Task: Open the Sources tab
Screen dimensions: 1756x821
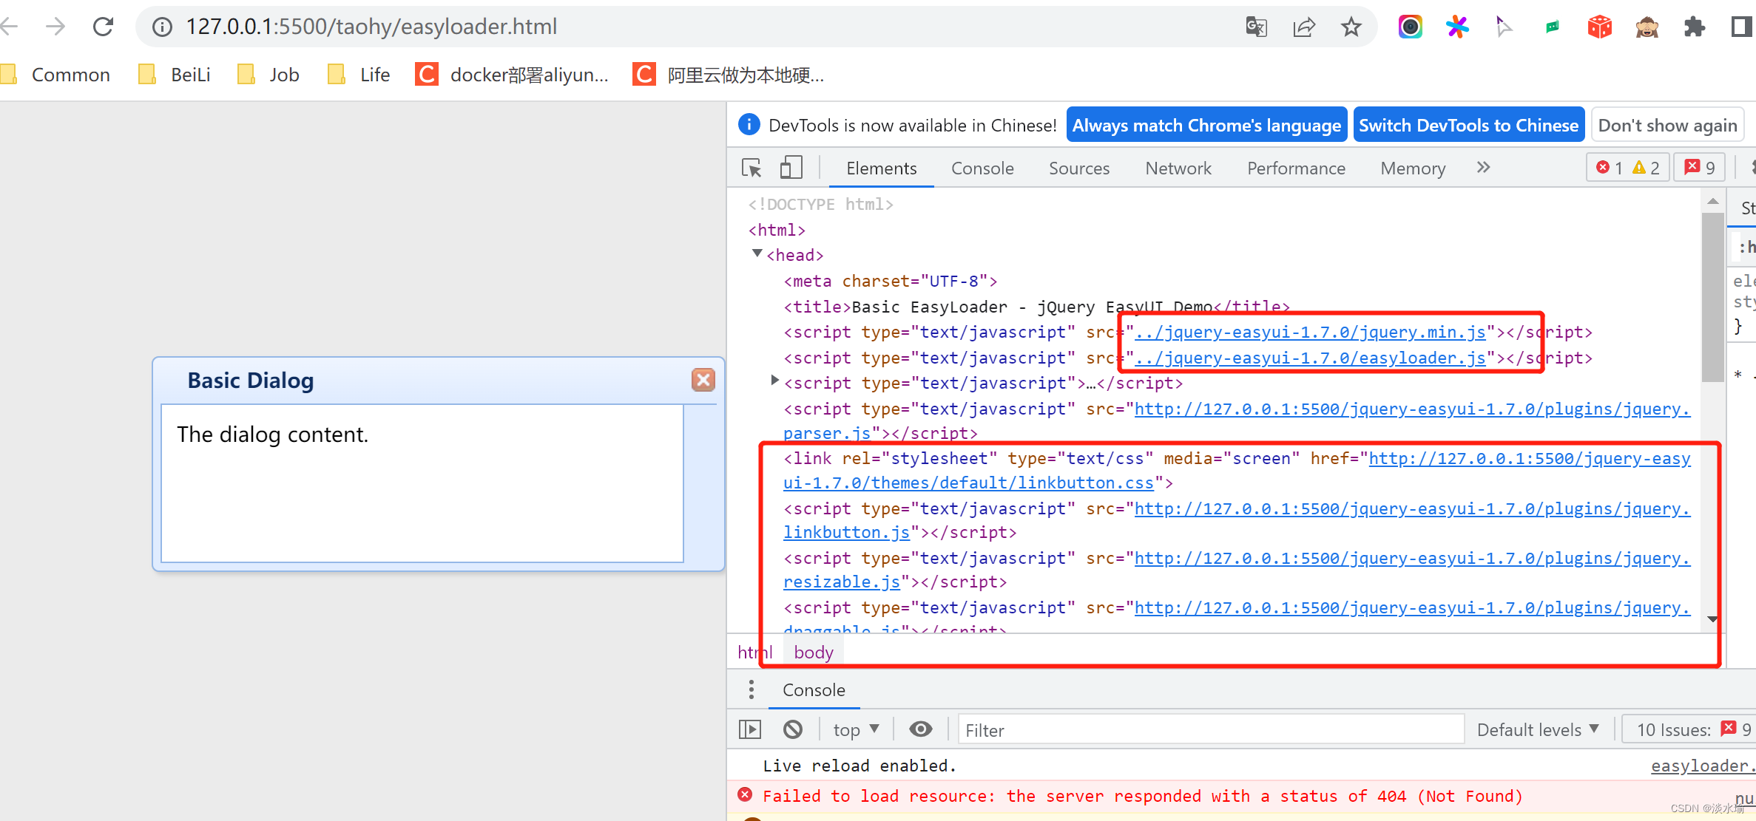Action: [x=1079, y=168]
